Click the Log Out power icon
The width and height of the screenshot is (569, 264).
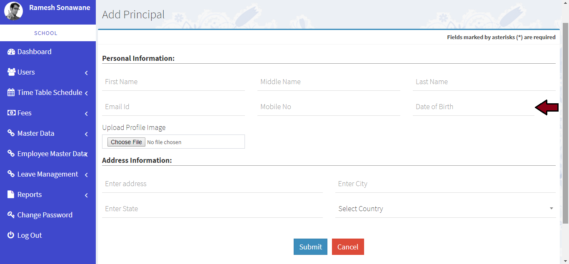(11, 235)
